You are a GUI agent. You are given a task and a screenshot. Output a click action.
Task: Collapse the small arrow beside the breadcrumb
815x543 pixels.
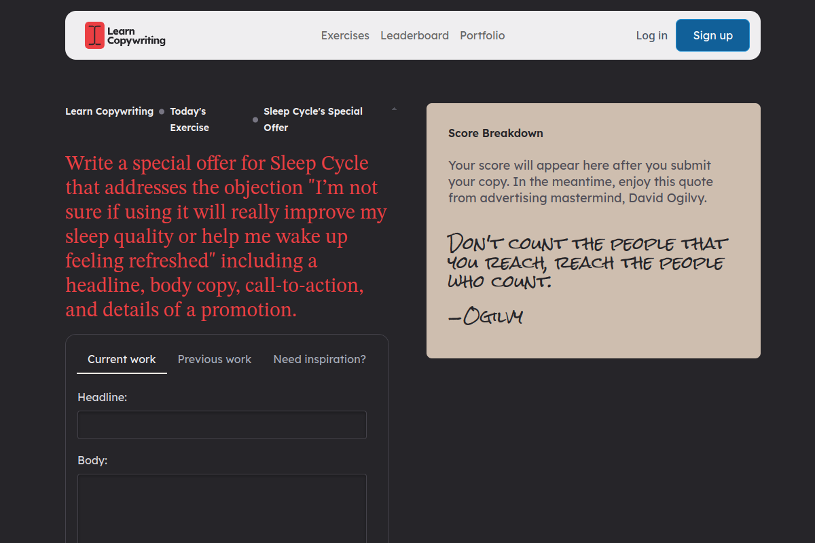(x=394, y=109)
